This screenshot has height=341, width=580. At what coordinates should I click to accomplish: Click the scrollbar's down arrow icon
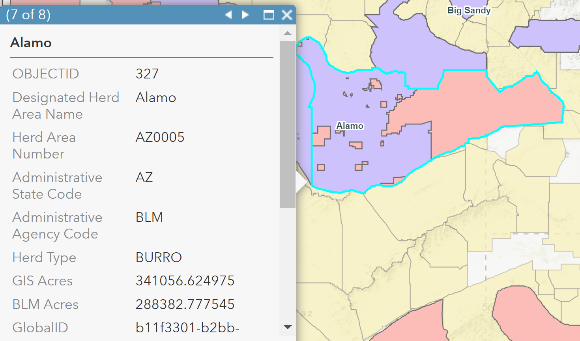(287, 327)
